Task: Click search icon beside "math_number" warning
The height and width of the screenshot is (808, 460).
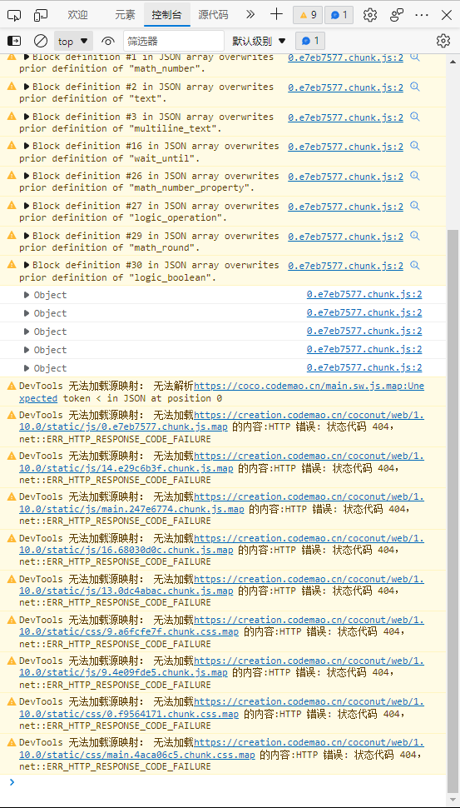Action: coord(414,57)
